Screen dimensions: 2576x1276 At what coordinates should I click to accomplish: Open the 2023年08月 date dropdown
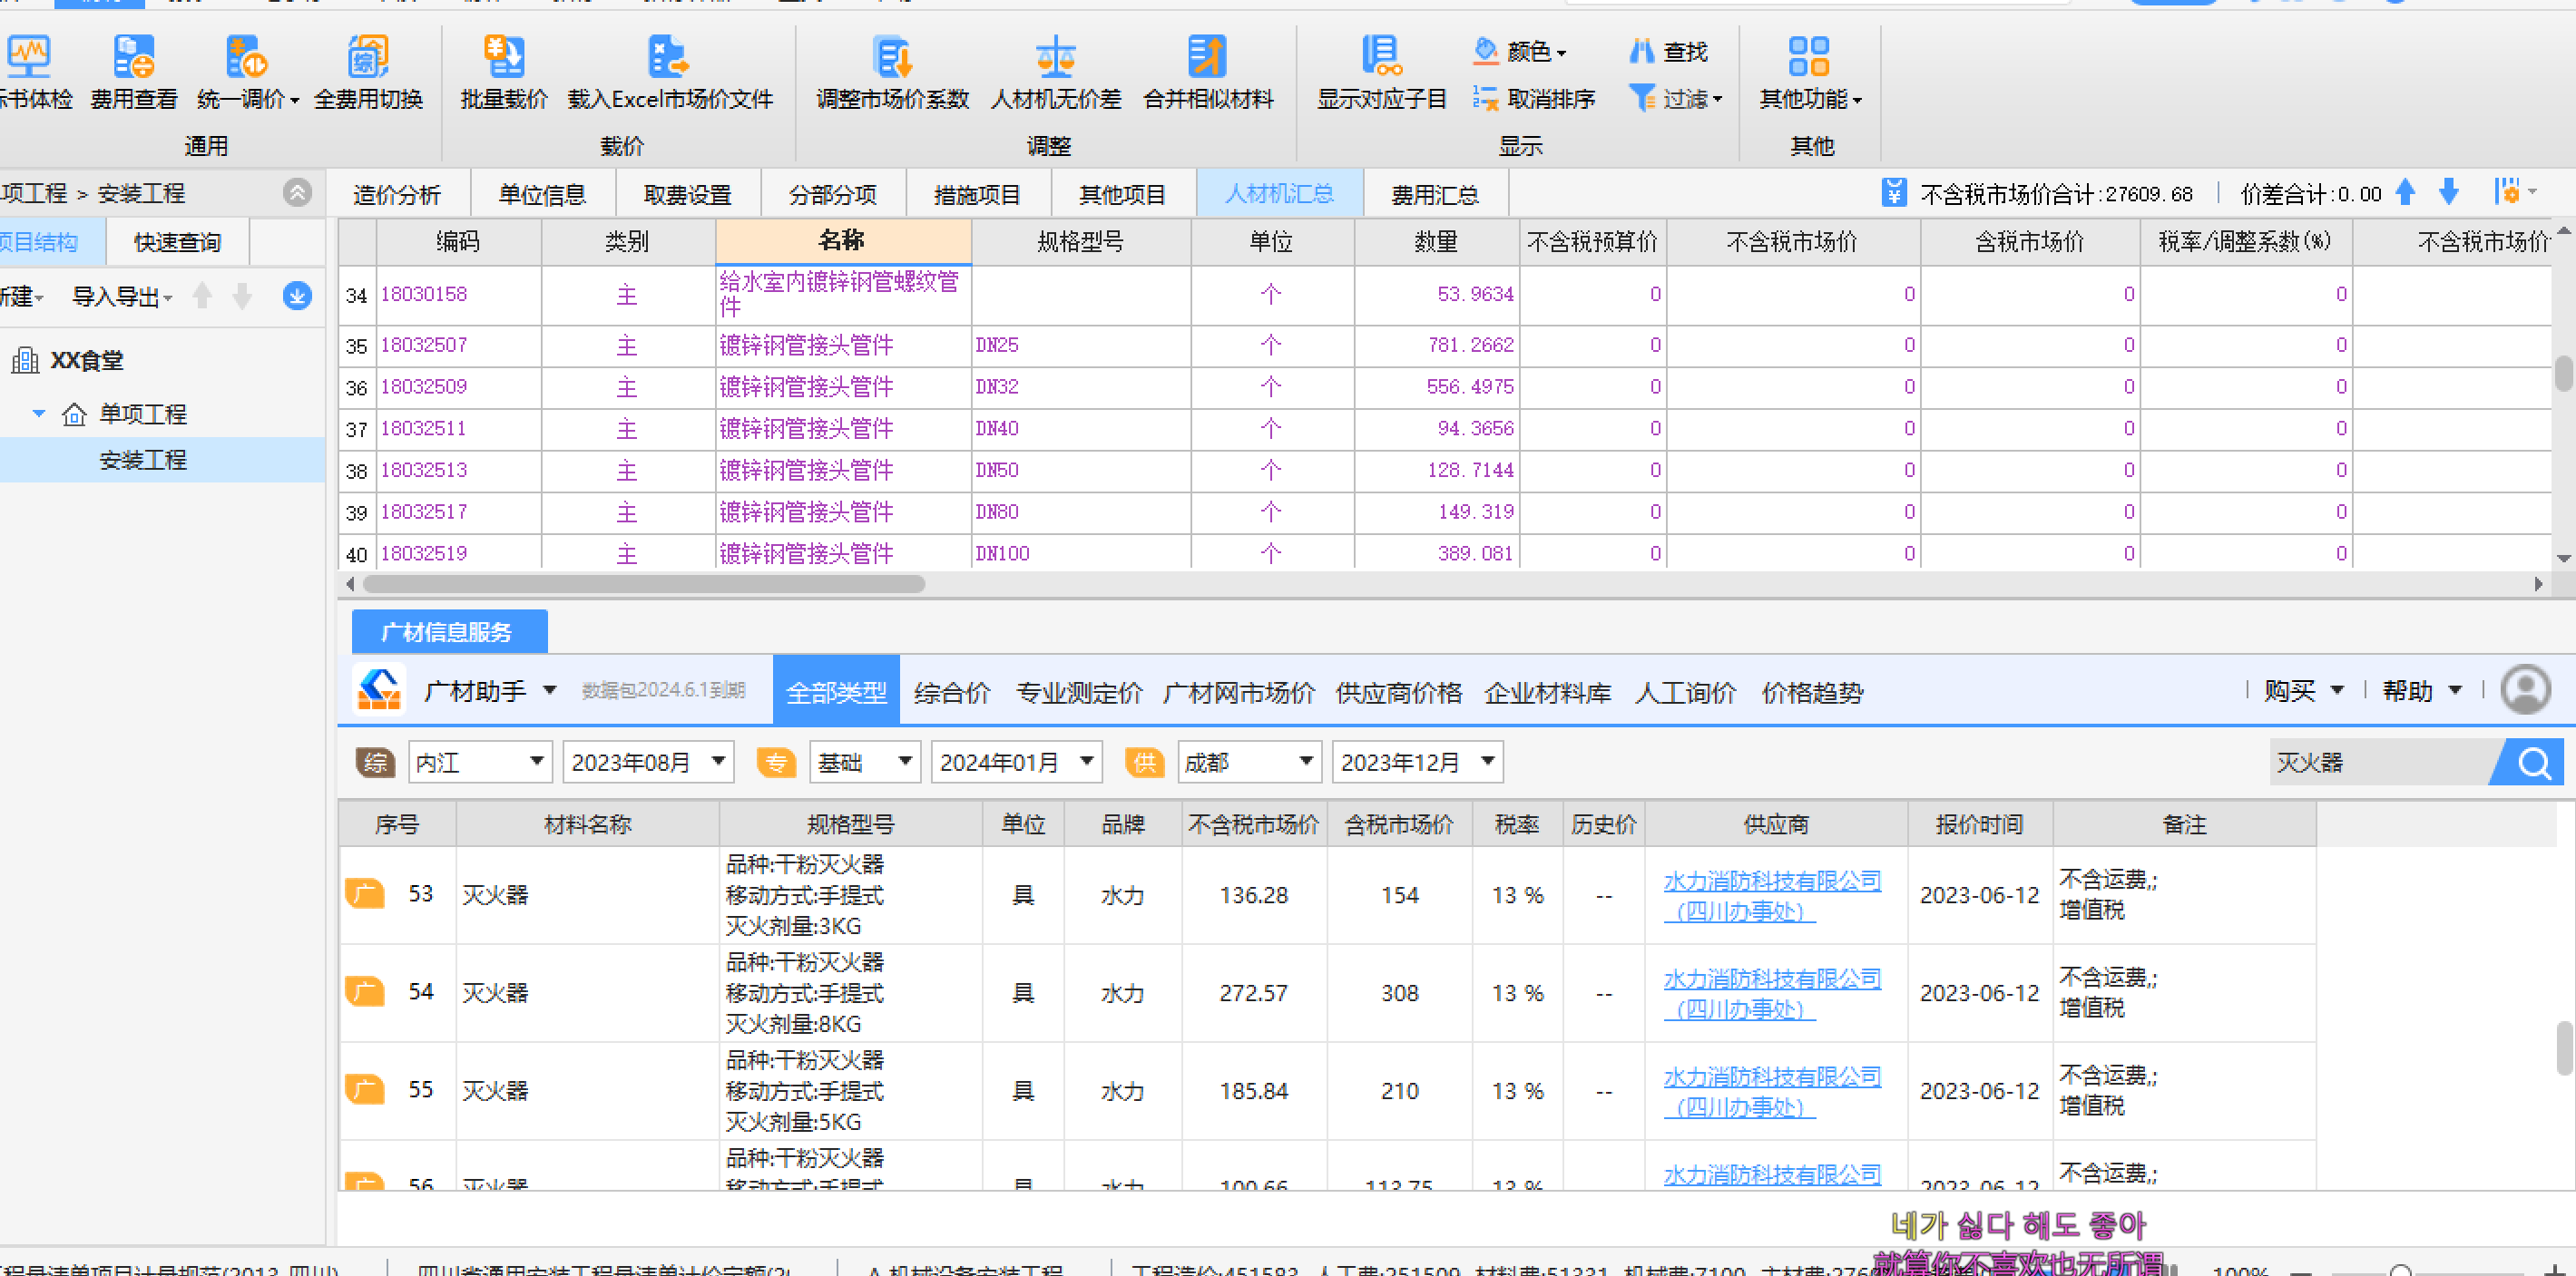click(648, 762)
